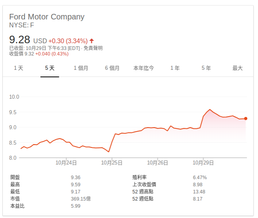Image resolution: width=258 pixels, height=218 pixels.
Task: Click the chart's current price endpoint dot
Action: [246, 119]
